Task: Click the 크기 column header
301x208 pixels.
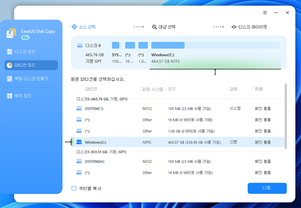Action: (x=172, y=89)
